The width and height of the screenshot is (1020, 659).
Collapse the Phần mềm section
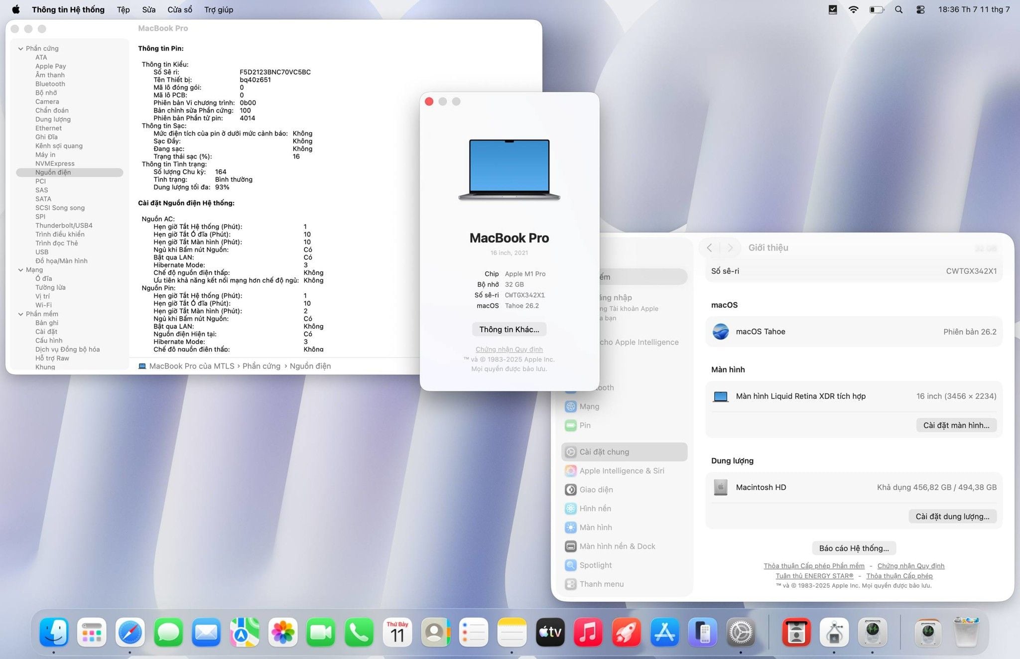pyautogui.click(x=20, y=314)
